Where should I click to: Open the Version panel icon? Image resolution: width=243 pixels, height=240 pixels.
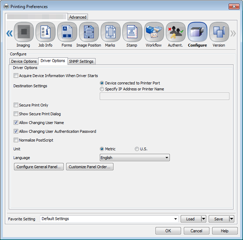pyautogui.click(x=219, y=32)
